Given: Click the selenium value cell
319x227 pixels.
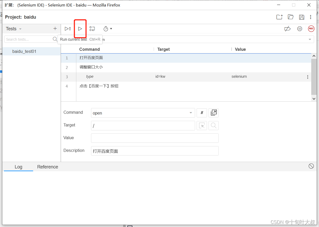Looking at the screenshot, I should point(239,76).
